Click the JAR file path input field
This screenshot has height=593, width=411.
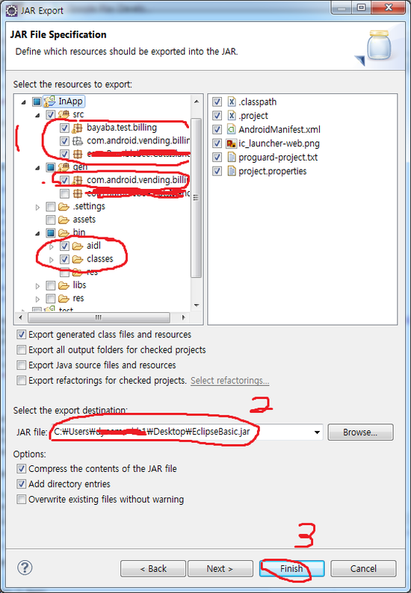coord(187,432)
